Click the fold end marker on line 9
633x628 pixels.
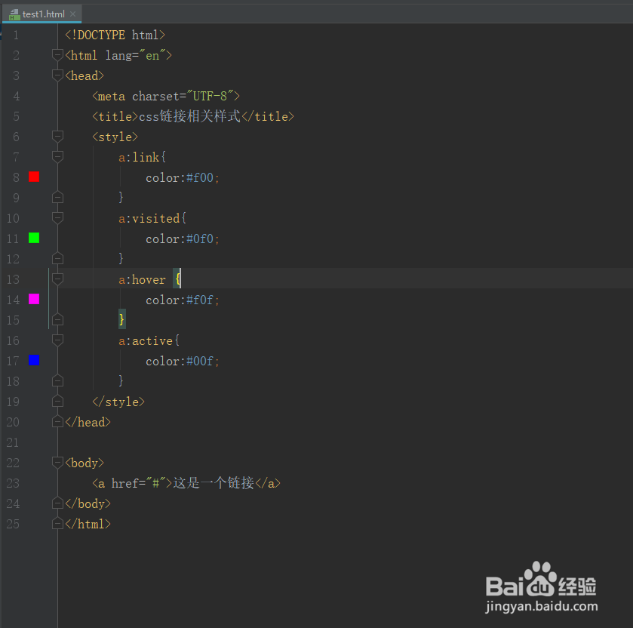point(58,197)
